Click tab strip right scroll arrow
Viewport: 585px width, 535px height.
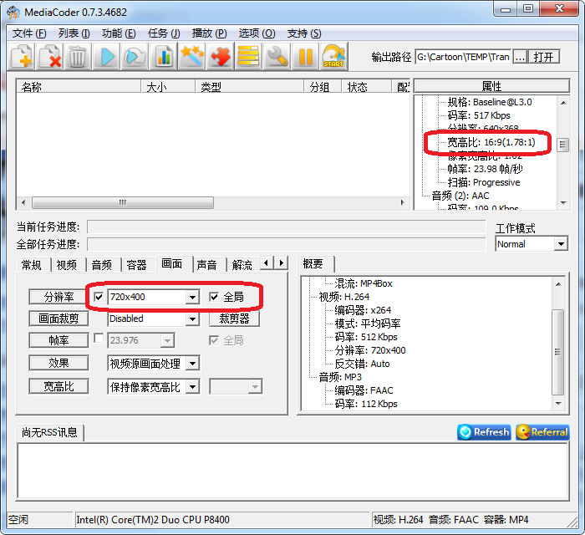[x=282, y=263]
